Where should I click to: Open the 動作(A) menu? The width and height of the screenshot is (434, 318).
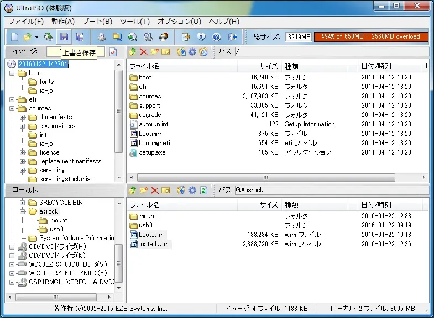[x=63, y=22]
